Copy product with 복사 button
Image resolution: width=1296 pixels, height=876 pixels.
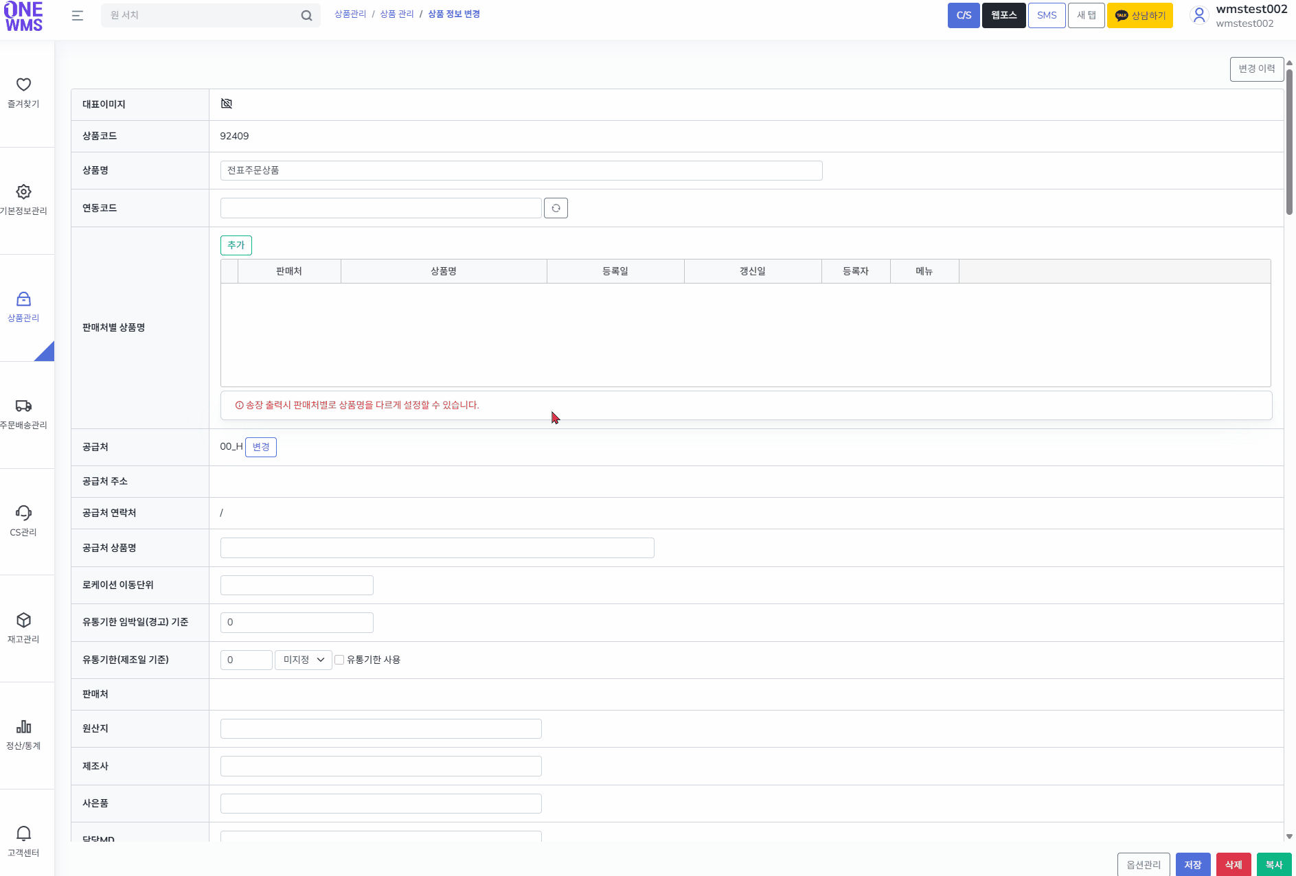click(1274, 864)
